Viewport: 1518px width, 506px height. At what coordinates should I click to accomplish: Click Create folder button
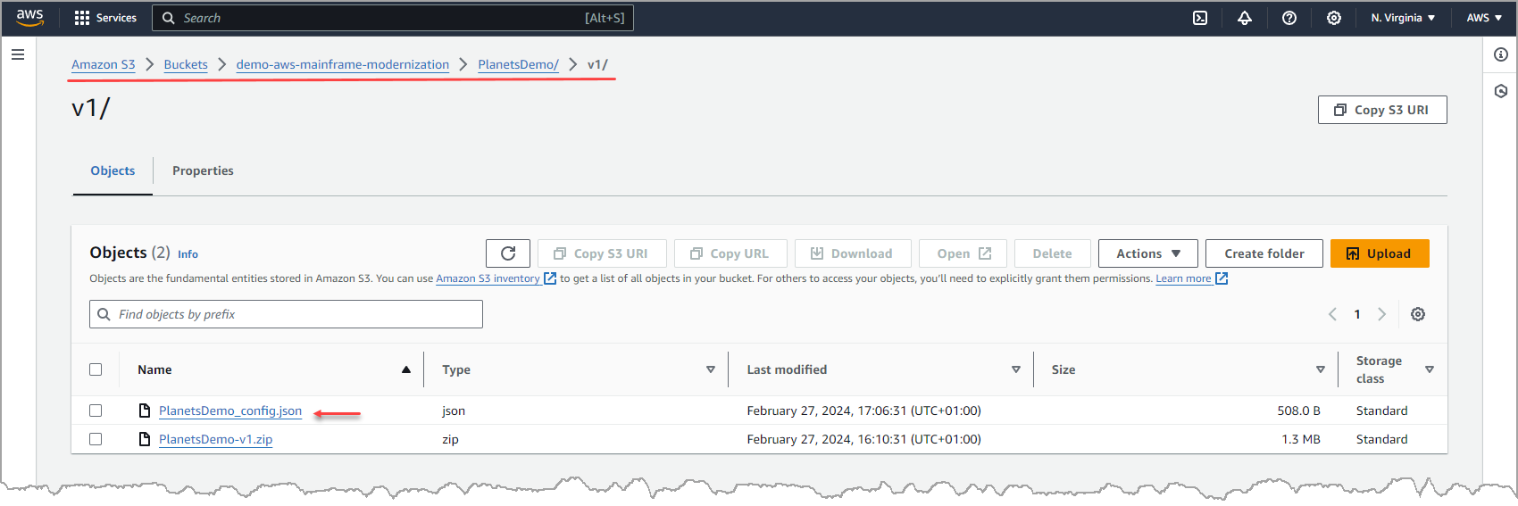(1264, 253)
